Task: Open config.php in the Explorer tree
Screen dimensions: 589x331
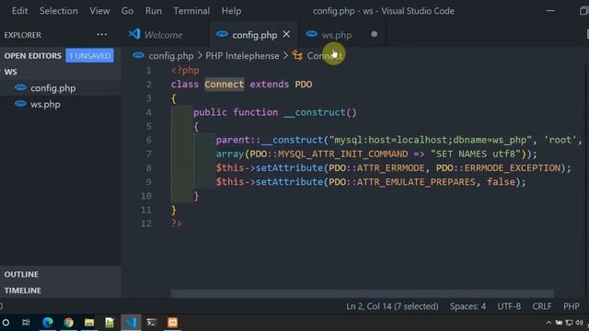Action: pos(53,88)
